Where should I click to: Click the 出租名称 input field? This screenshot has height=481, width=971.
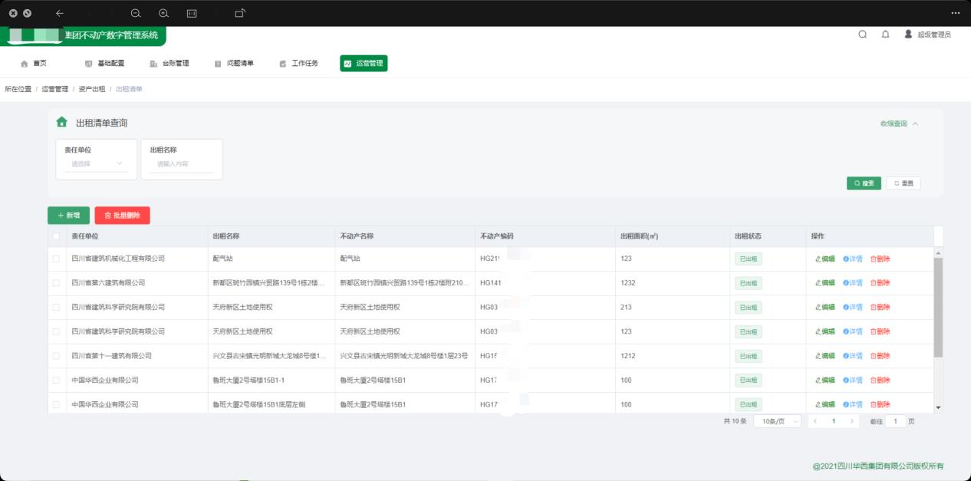(182, 163)
